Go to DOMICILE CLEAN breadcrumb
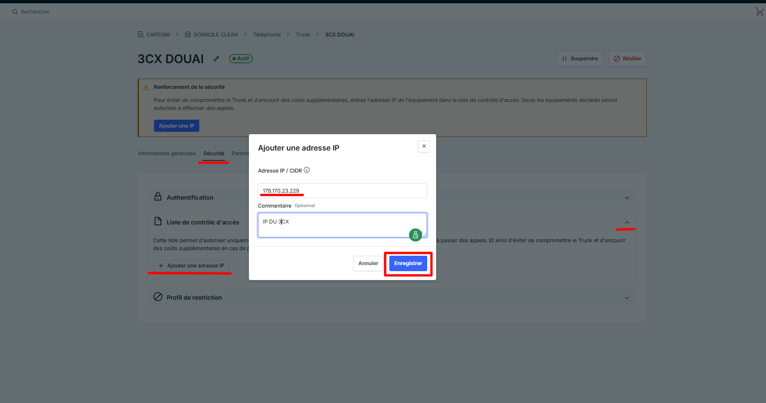The image size is (766, 403). coord(216,35)
